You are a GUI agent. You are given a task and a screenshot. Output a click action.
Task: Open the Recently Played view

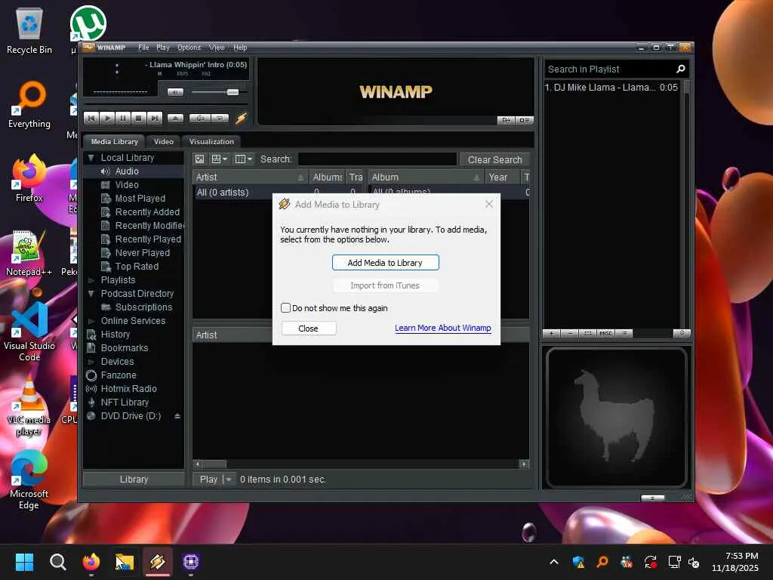(148, 239)
